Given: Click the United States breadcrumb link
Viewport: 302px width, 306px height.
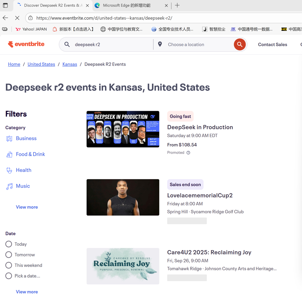Looking at the screenshot, I should point(41,64).
